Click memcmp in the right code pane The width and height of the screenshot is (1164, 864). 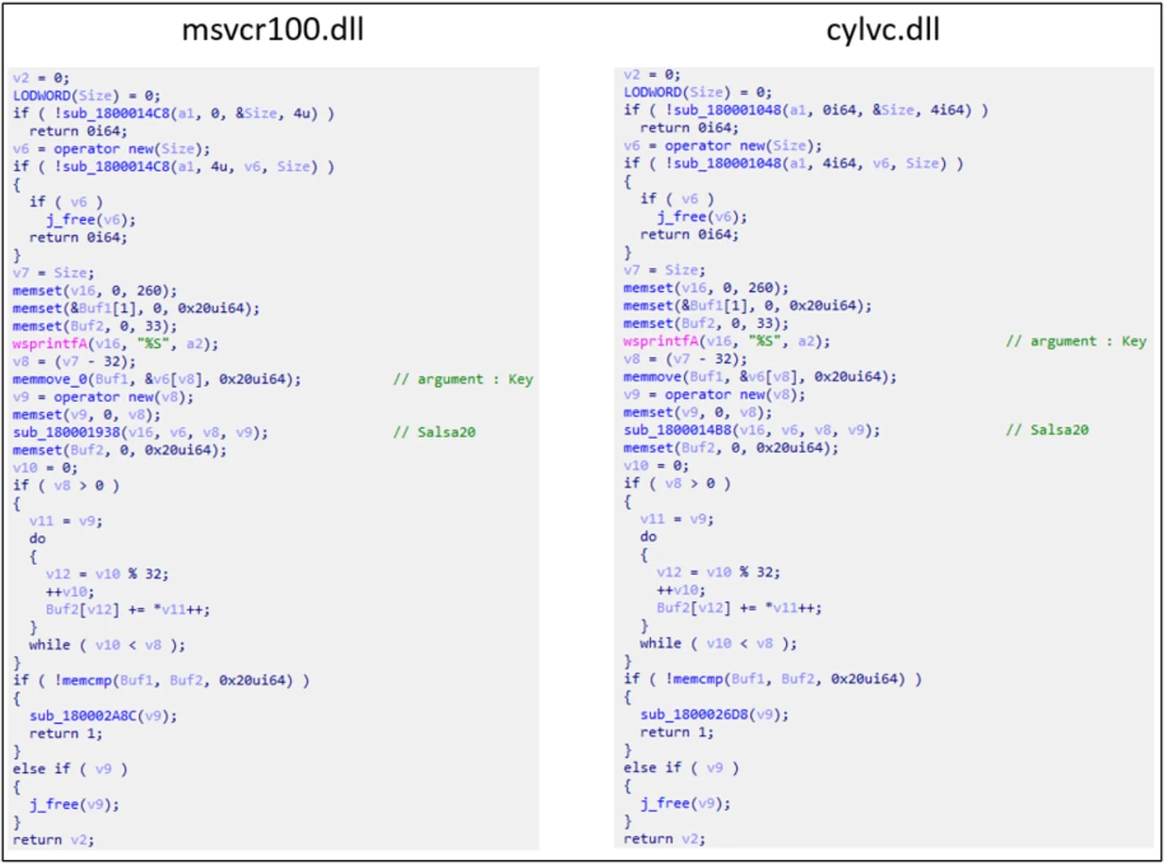point(698,679)
